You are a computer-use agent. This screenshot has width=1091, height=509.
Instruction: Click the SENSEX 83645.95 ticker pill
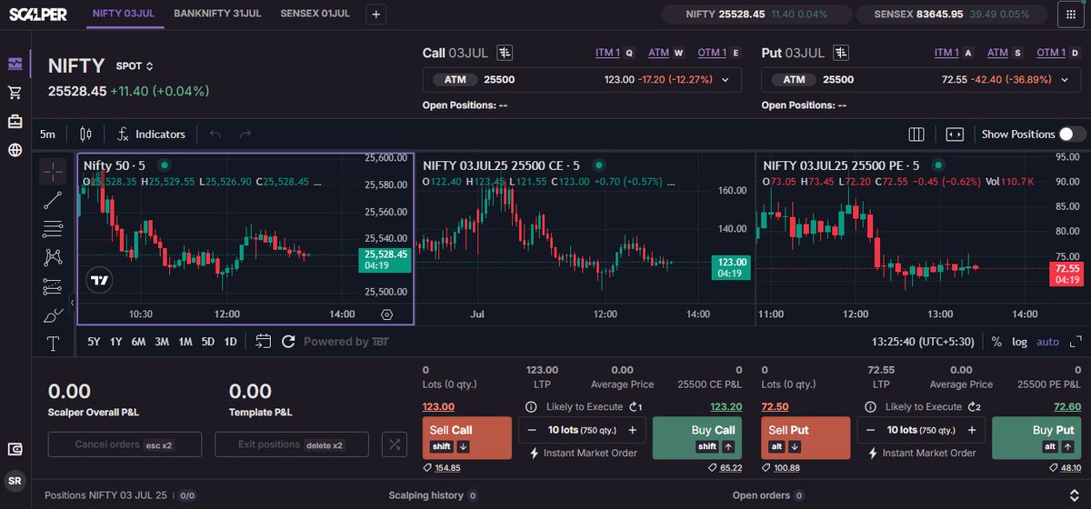pyautogui.click(x=950, y=14)
